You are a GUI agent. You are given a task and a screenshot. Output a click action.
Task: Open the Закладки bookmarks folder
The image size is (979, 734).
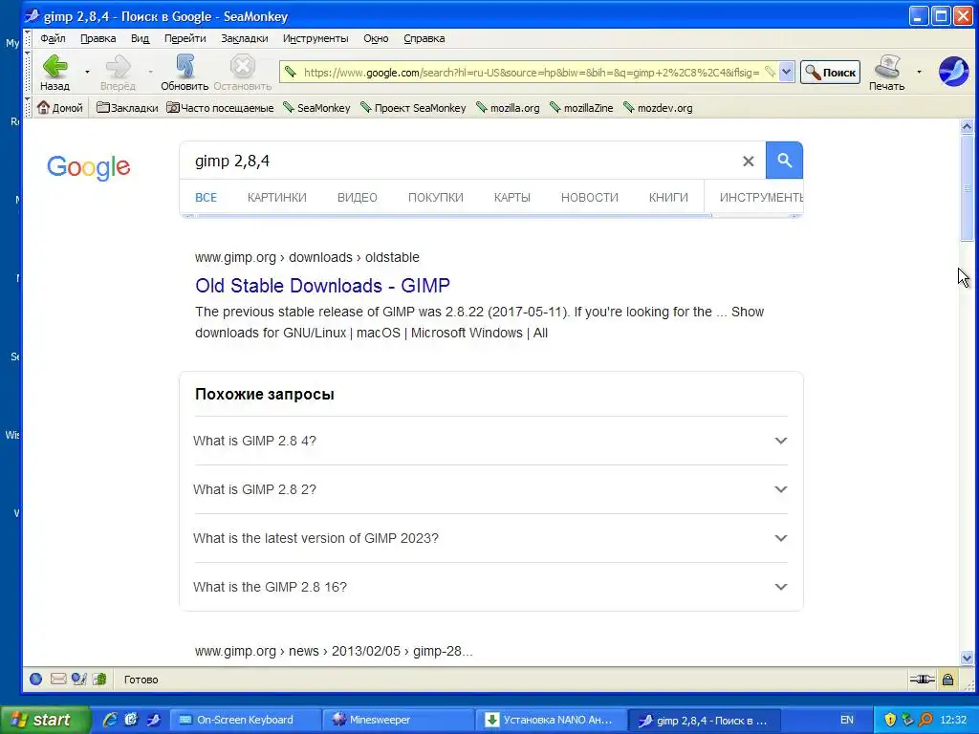[x=127, y=107]
